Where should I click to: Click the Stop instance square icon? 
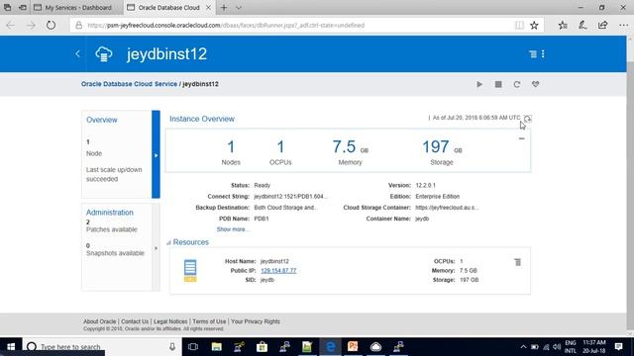tap(498, 84)
